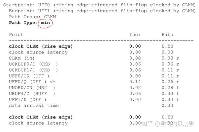Click the "UFF1/D (DFF)" point
199x132 pixels.
coord(28,100)
